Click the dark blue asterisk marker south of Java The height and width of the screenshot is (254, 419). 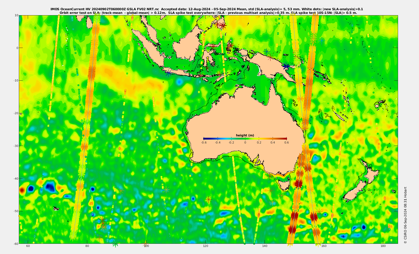coord(168,73)
